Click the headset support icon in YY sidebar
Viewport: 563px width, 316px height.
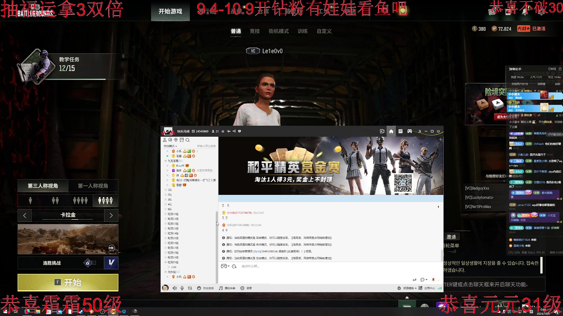click(x=170, y=140)
